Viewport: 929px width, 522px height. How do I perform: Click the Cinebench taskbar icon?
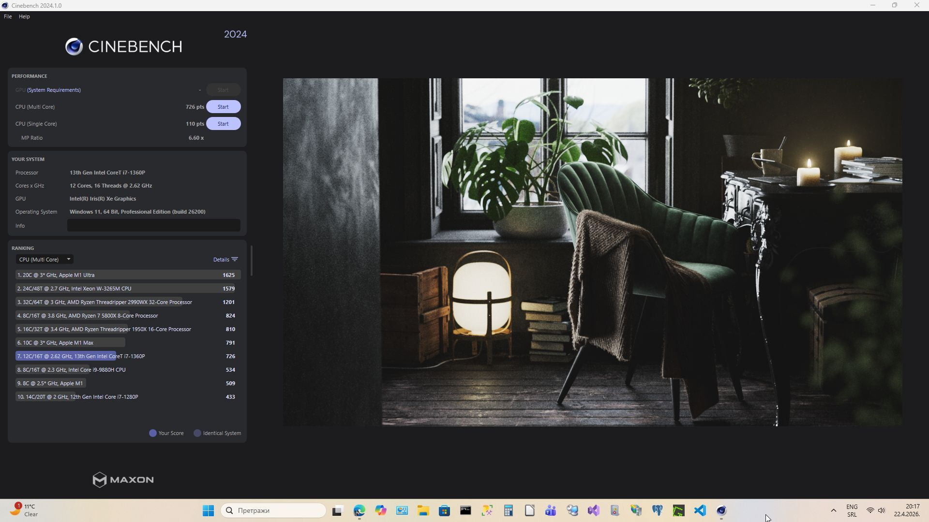tap(721, 510)
